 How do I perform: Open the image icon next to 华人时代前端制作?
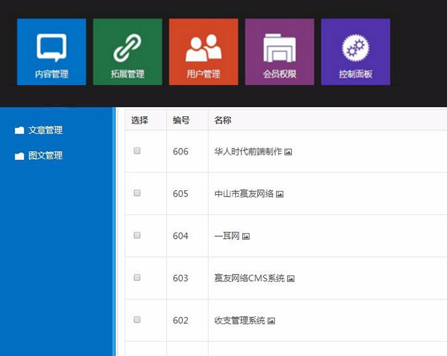tap(288, 152)
